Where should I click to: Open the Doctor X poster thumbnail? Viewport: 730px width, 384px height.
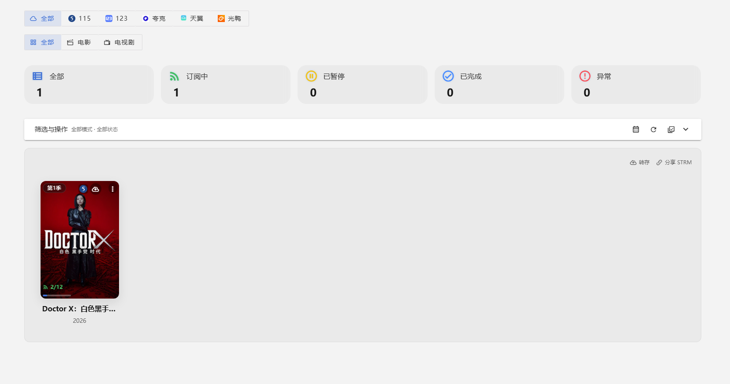pyautogui.click(x=80, y=240)
